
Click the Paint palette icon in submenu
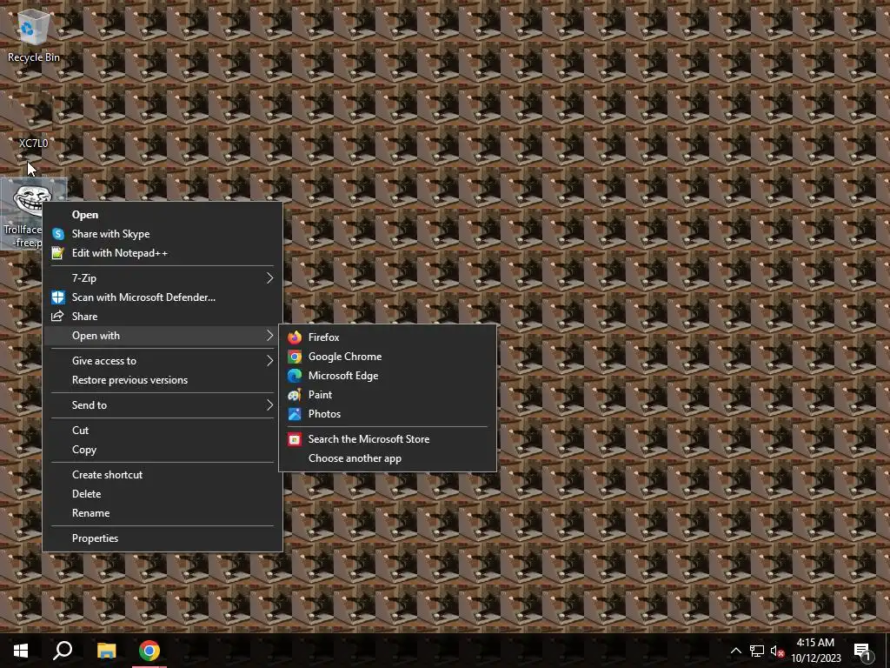click(295, 395)
